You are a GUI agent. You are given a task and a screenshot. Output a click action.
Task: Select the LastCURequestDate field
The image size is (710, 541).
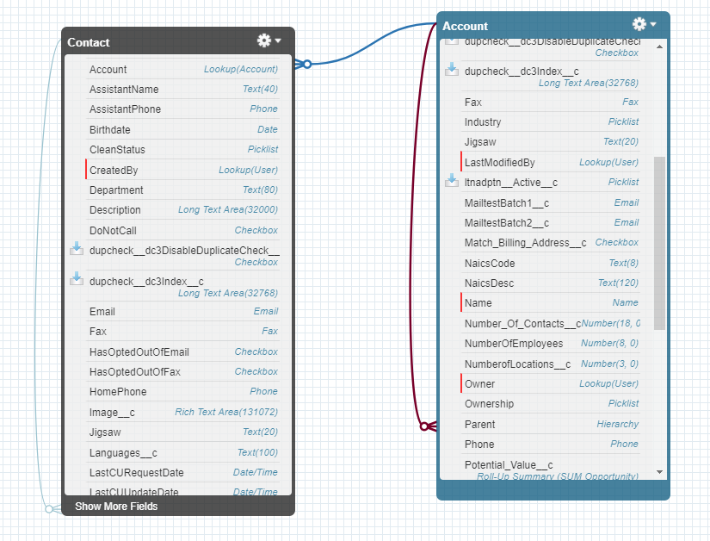point(183,473)
